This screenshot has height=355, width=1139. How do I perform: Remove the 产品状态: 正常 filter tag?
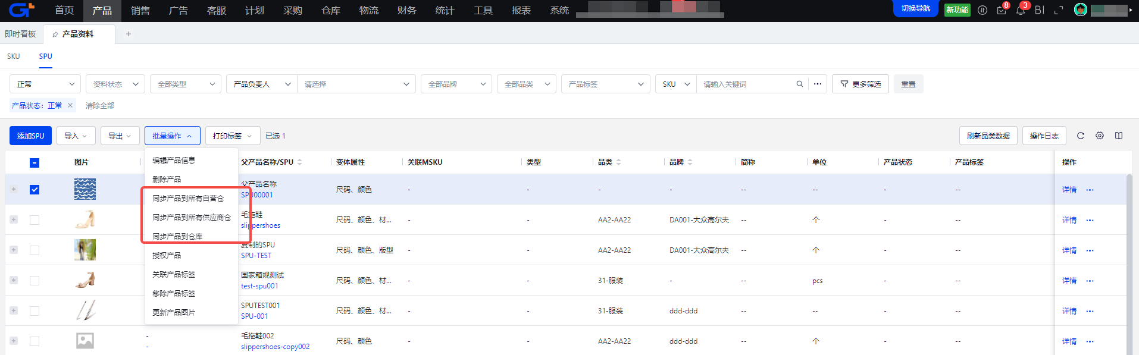point(70,105)
